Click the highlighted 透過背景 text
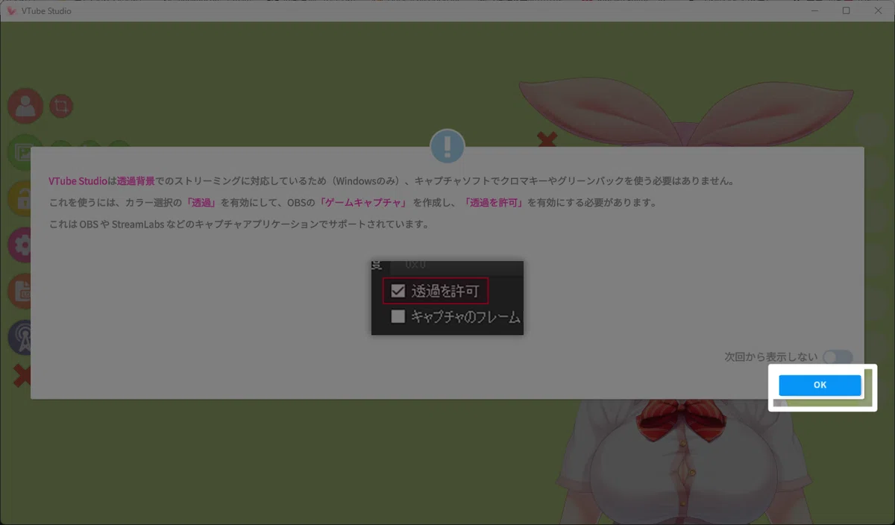 pyautogui.click(x=136, y=181)
